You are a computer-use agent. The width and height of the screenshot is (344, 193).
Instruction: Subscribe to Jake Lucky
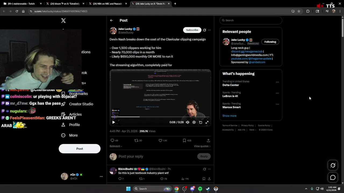click(x=192, y=30)
